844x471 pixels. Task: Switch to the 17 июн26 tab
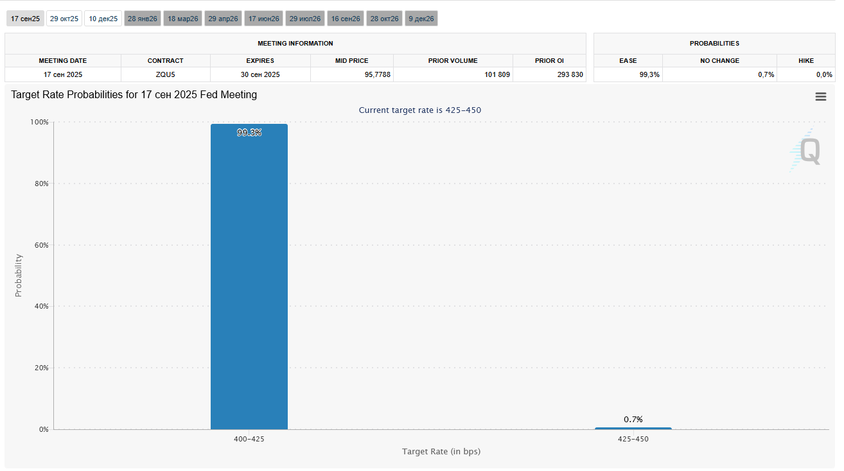click(264, 19)
